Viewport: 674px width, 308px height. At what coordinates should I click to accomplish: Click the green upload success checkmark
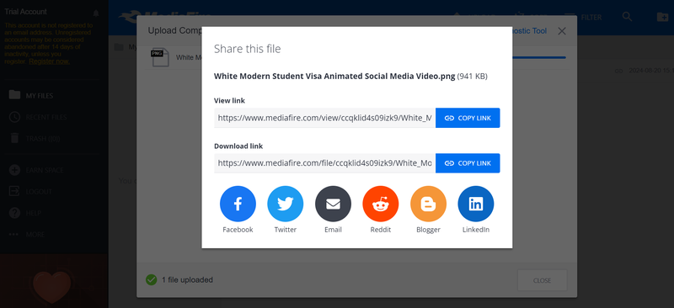pos(152,280)
